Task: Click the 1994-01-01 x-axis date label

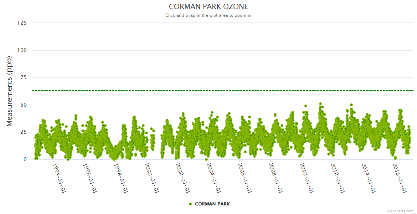Action: [x=59, y=178]
